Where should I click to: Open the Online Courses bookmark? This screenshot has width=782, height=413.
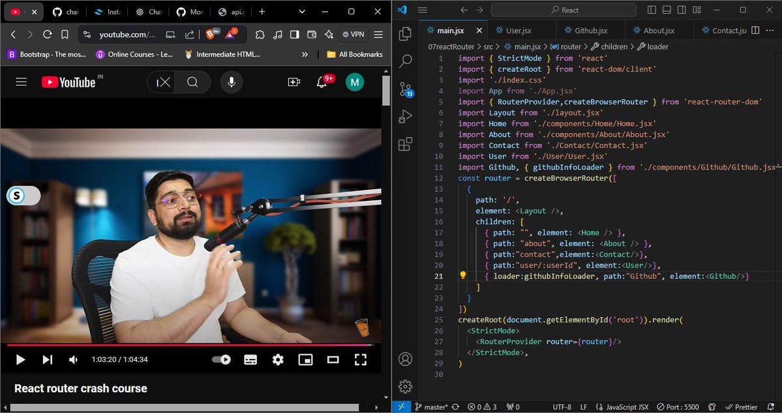pos(135,54)
